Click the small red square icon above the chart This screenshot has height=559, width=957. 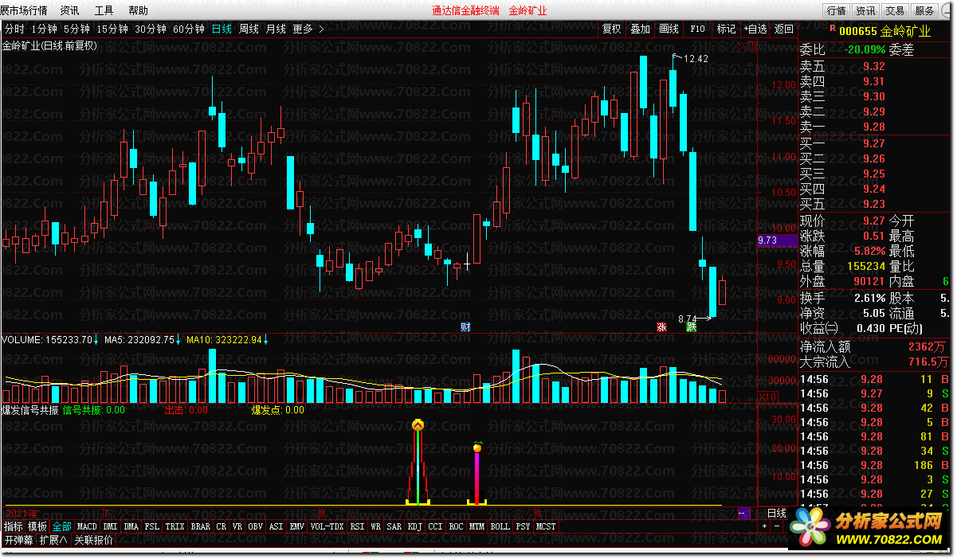(x=751, y=45)
